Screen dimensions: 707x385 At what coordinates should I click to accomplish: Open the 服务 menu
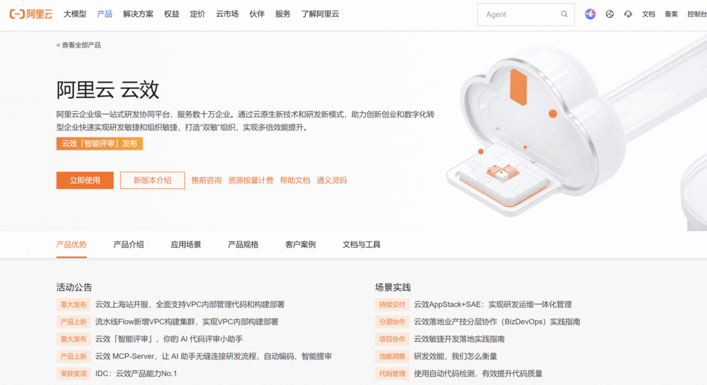282,14
